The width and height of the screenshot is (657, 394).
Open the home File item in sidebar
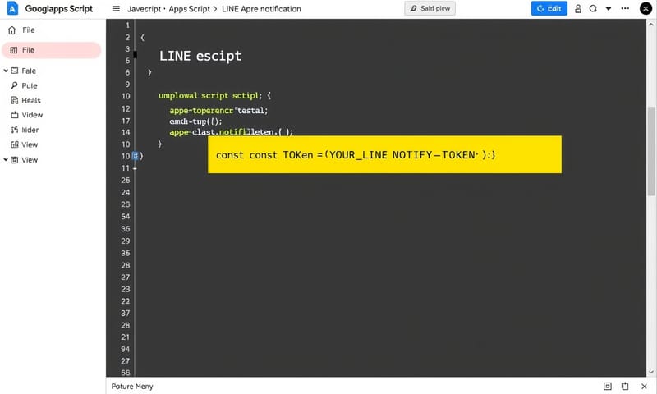[x=29, y=30]
